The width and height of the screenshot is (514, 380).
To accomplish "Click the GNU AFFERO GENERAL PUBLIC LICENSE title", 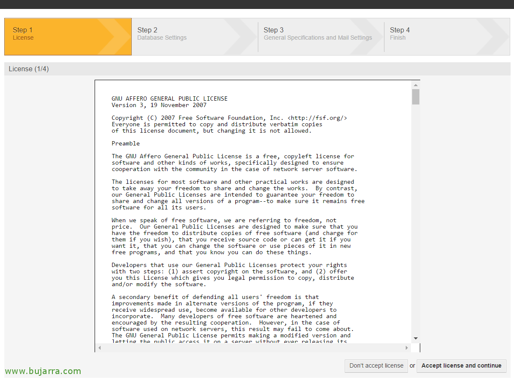I will click(x=170, y=99).
